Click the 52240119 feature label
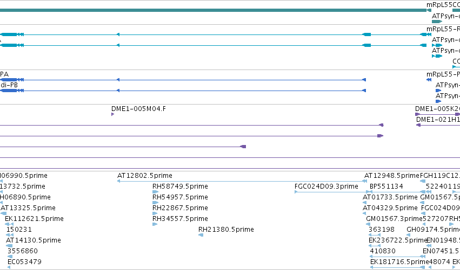Screen dimensions: 460x270 click(443, 186)
